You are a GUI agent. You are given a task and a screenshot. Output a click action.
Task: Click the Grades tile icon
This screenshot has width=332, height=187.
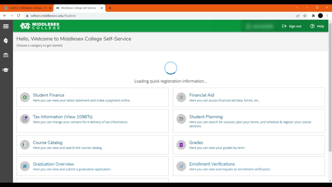click(181, 145)
